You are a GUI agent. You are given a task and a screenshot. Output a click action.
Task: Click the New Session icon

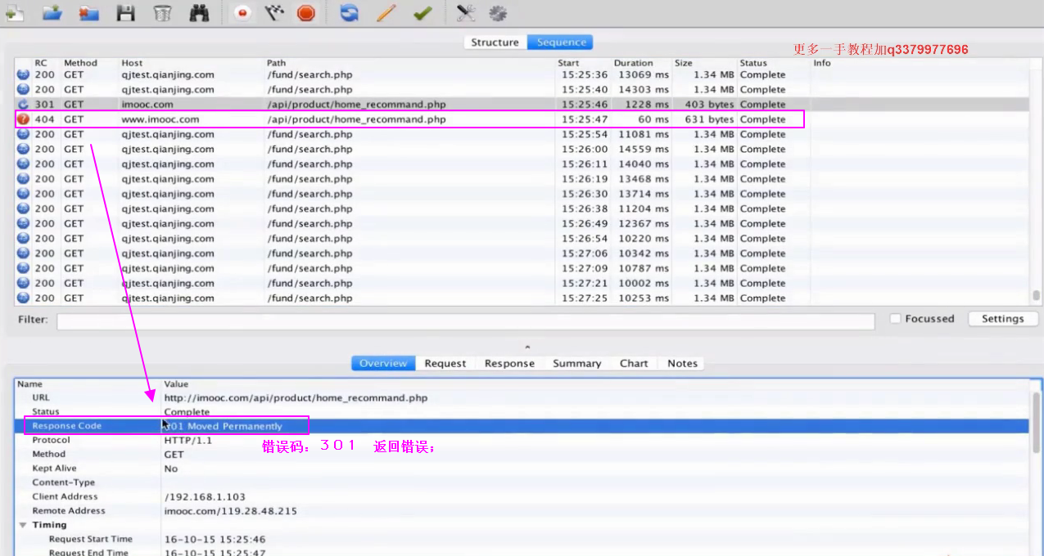[x=14, y=12]
